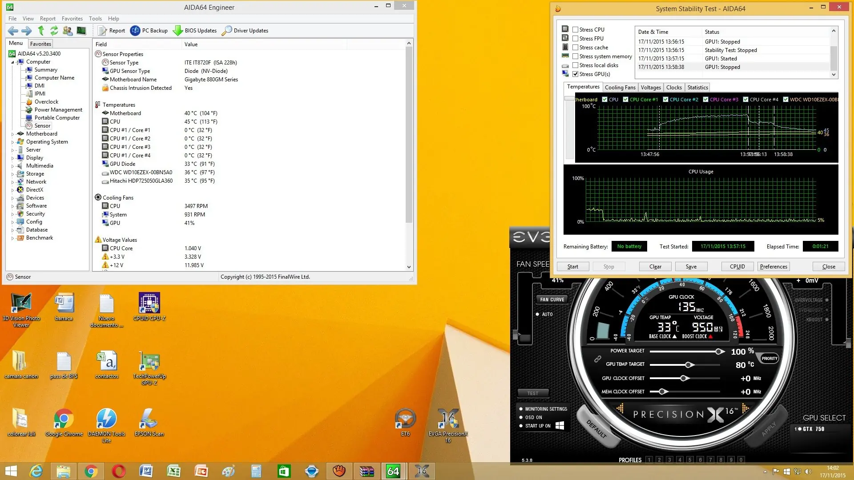Screen dimensions: 854x480
Task: Launch PC Backup from AIDA64 toolbar
Action: coord(149,31)
